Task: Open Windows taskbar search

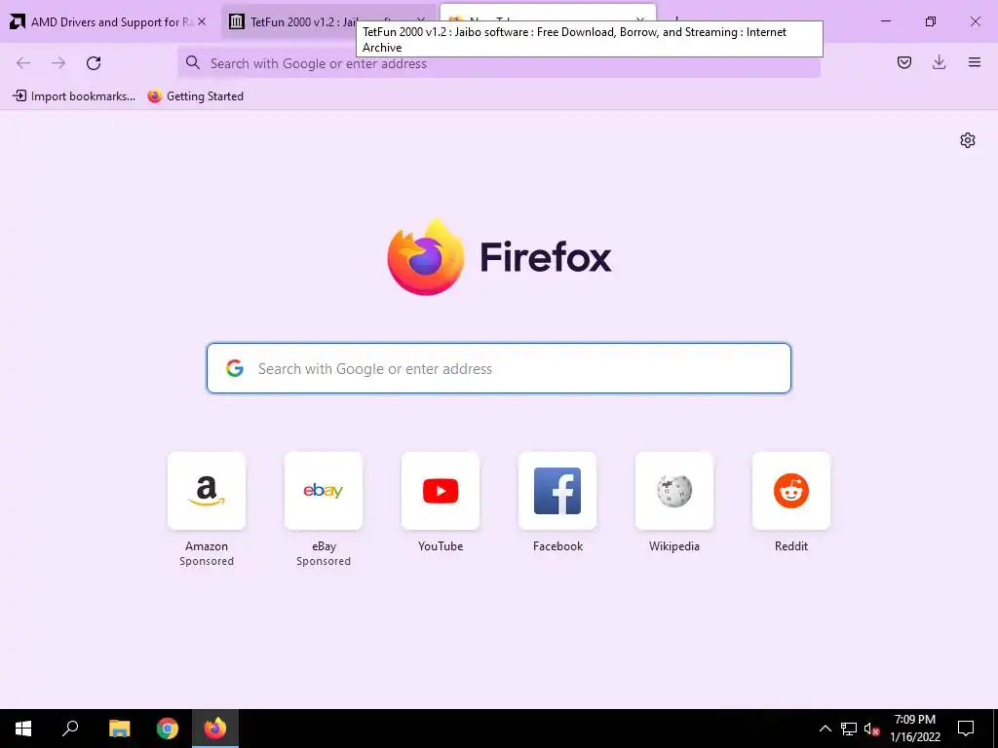Action: pos(70,729)
